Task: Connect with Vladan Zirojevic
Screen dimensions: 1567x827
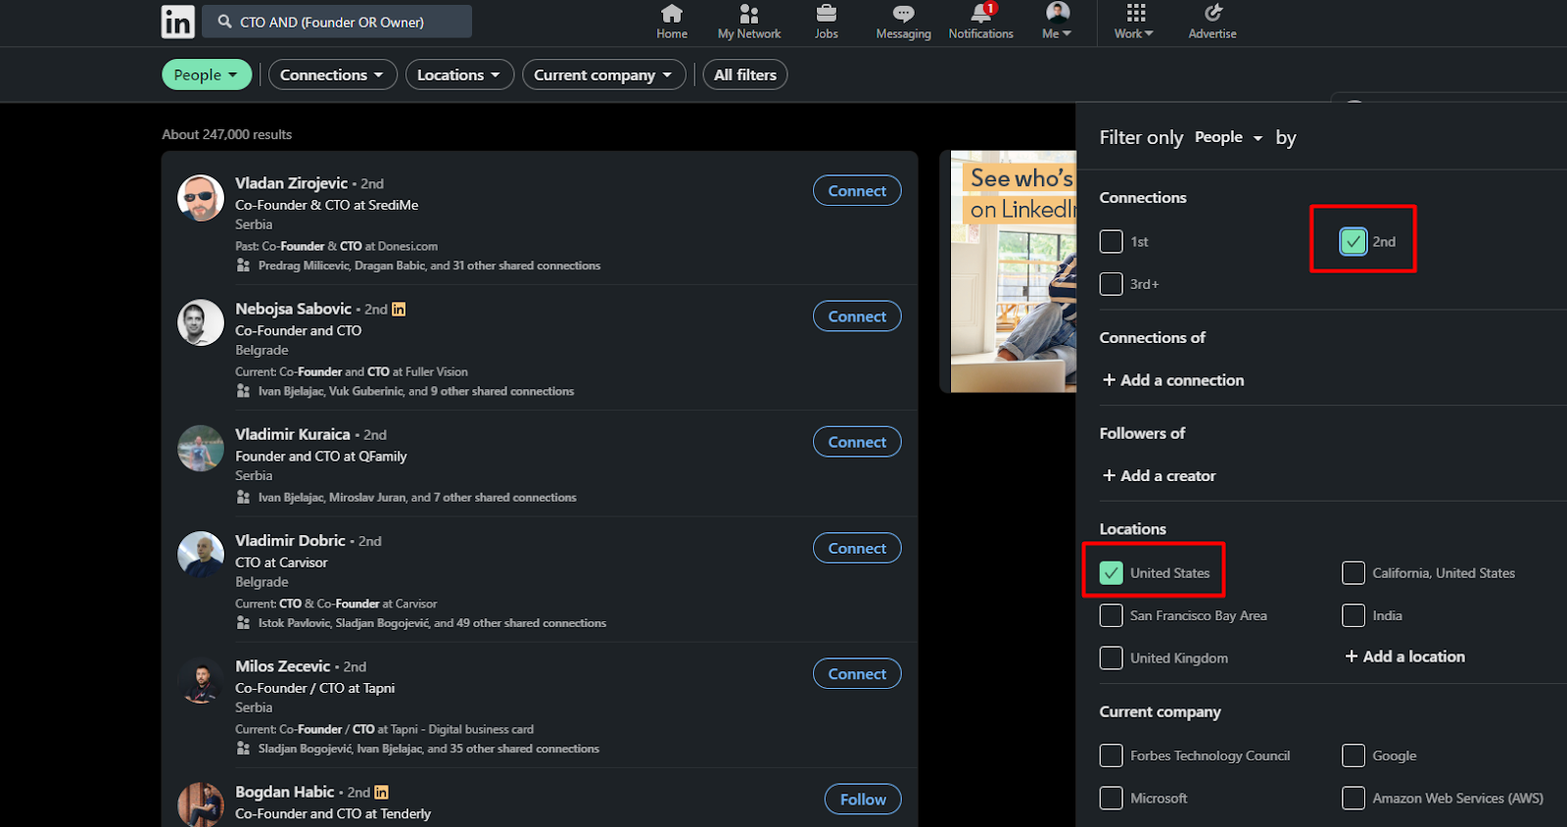Action: [857, 191]
